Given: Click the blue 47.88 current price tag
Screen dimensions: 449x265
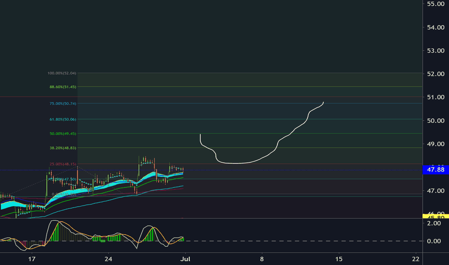Looking at the screenshot, I should point(436,170).
